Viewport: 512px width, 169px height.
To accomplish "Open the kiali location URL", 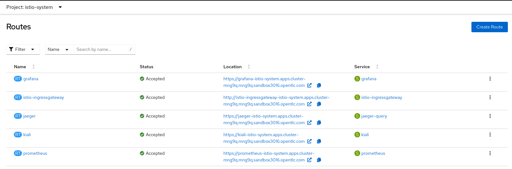I will point(264,138).
